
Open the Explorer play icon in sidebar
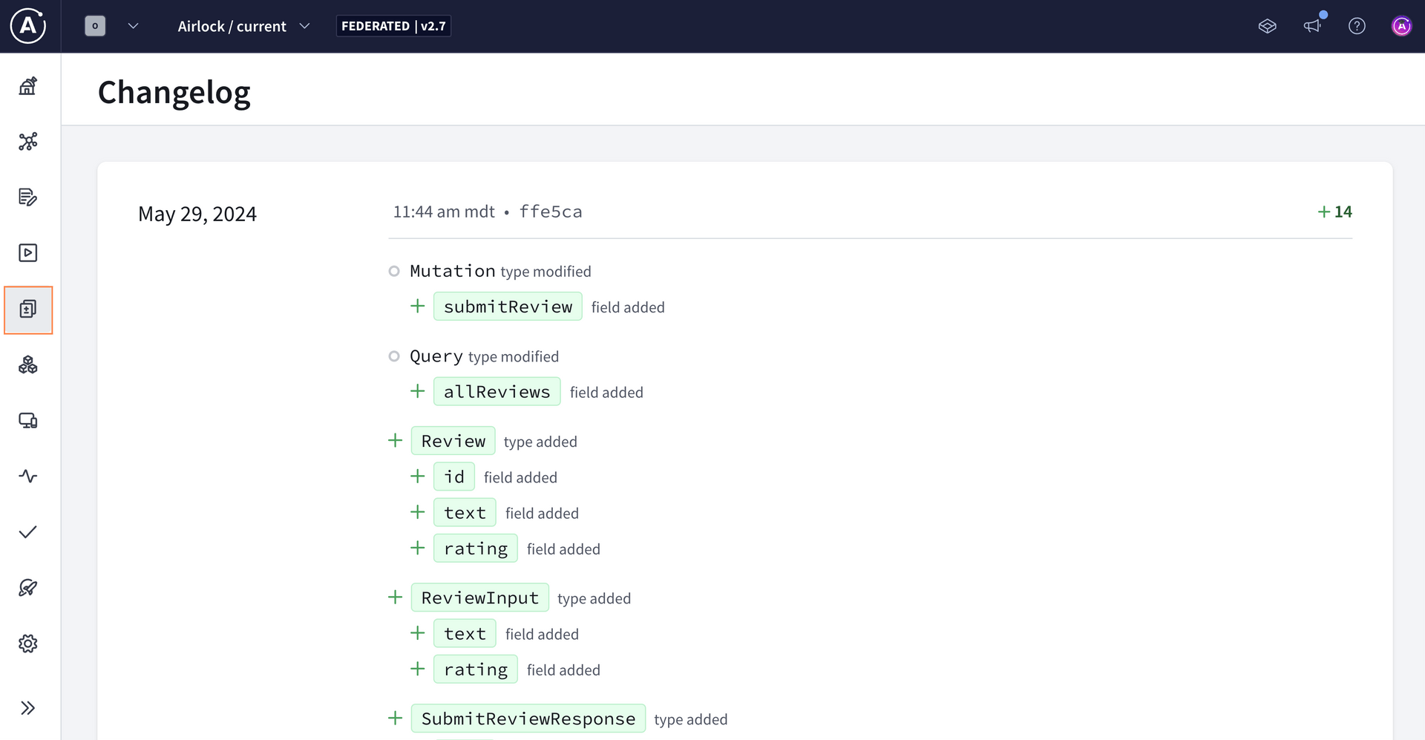[27, 252]
